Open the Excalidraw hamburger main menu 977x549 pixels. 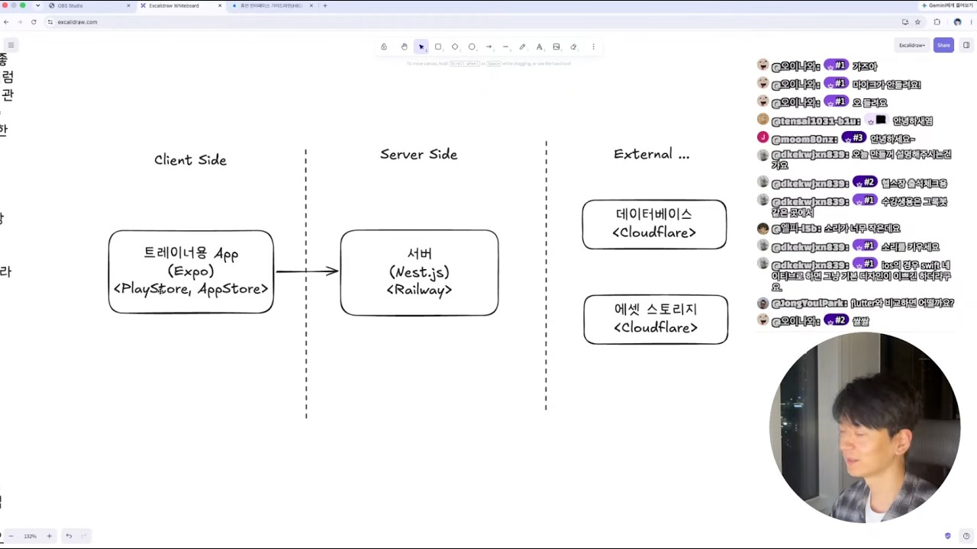coord(11,45)
